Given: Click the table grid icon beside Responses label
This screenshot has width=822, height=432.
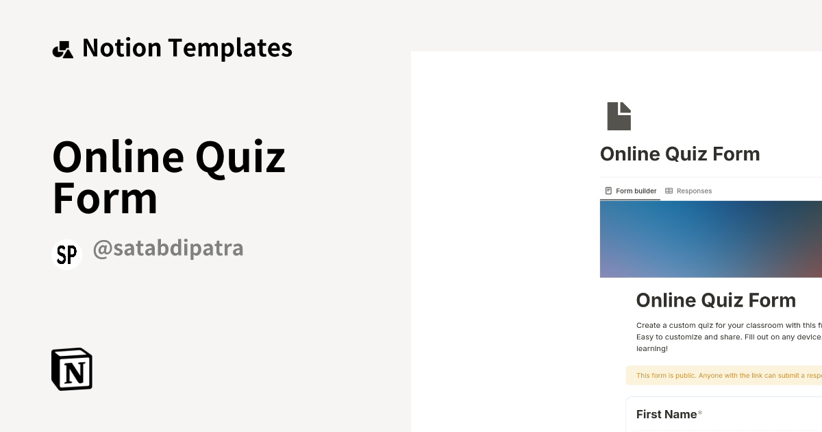Looking at the screenshot, I should (x=670, y=191).
